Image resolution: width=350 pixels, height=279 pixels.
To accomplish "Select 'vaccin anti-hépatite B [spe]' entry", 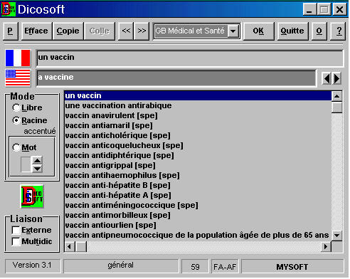I will (x=198, y=185).
